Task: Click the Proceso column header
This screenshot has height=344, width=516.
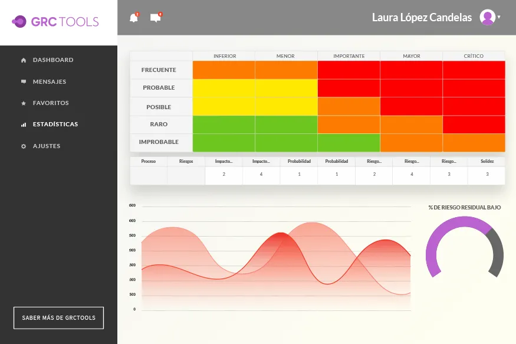Action: click(x=149, y=161)
